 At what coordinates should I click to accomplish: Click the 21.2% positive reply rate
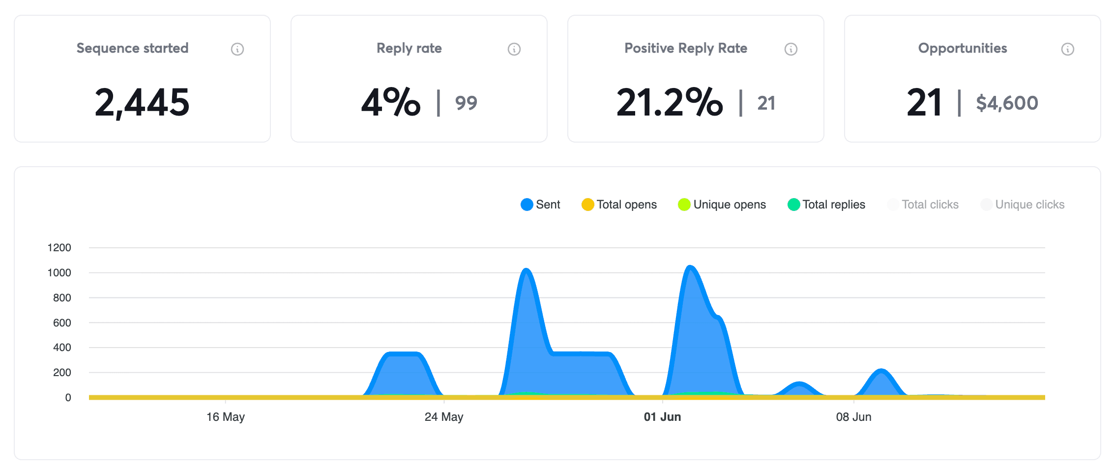[x=670, y=102]
